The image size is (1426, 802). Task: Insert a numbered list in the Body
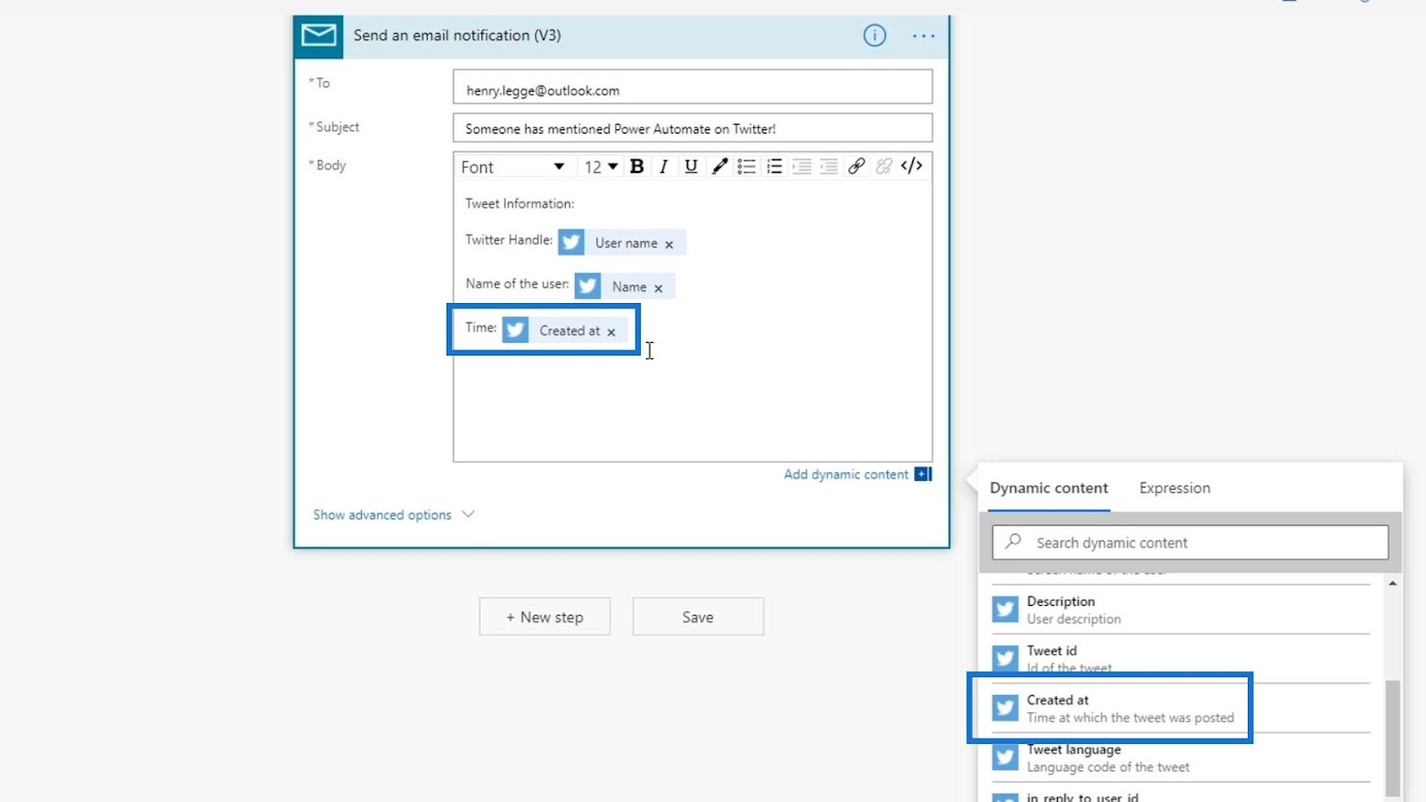coord(774,167)
